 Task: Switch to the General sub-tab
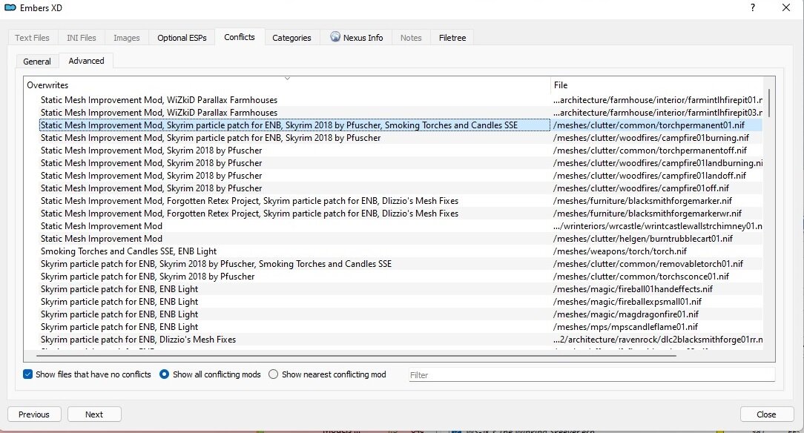coord(37,62)
